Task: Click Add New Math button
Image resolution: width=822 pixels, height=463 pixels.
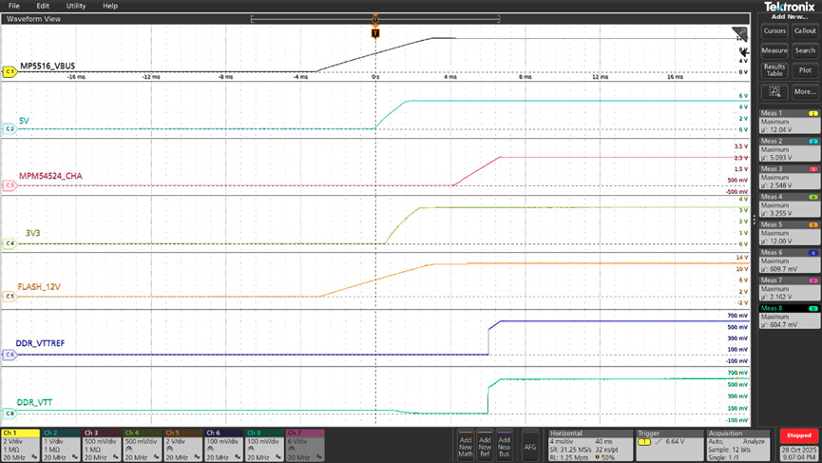Action: pos(466,443)
